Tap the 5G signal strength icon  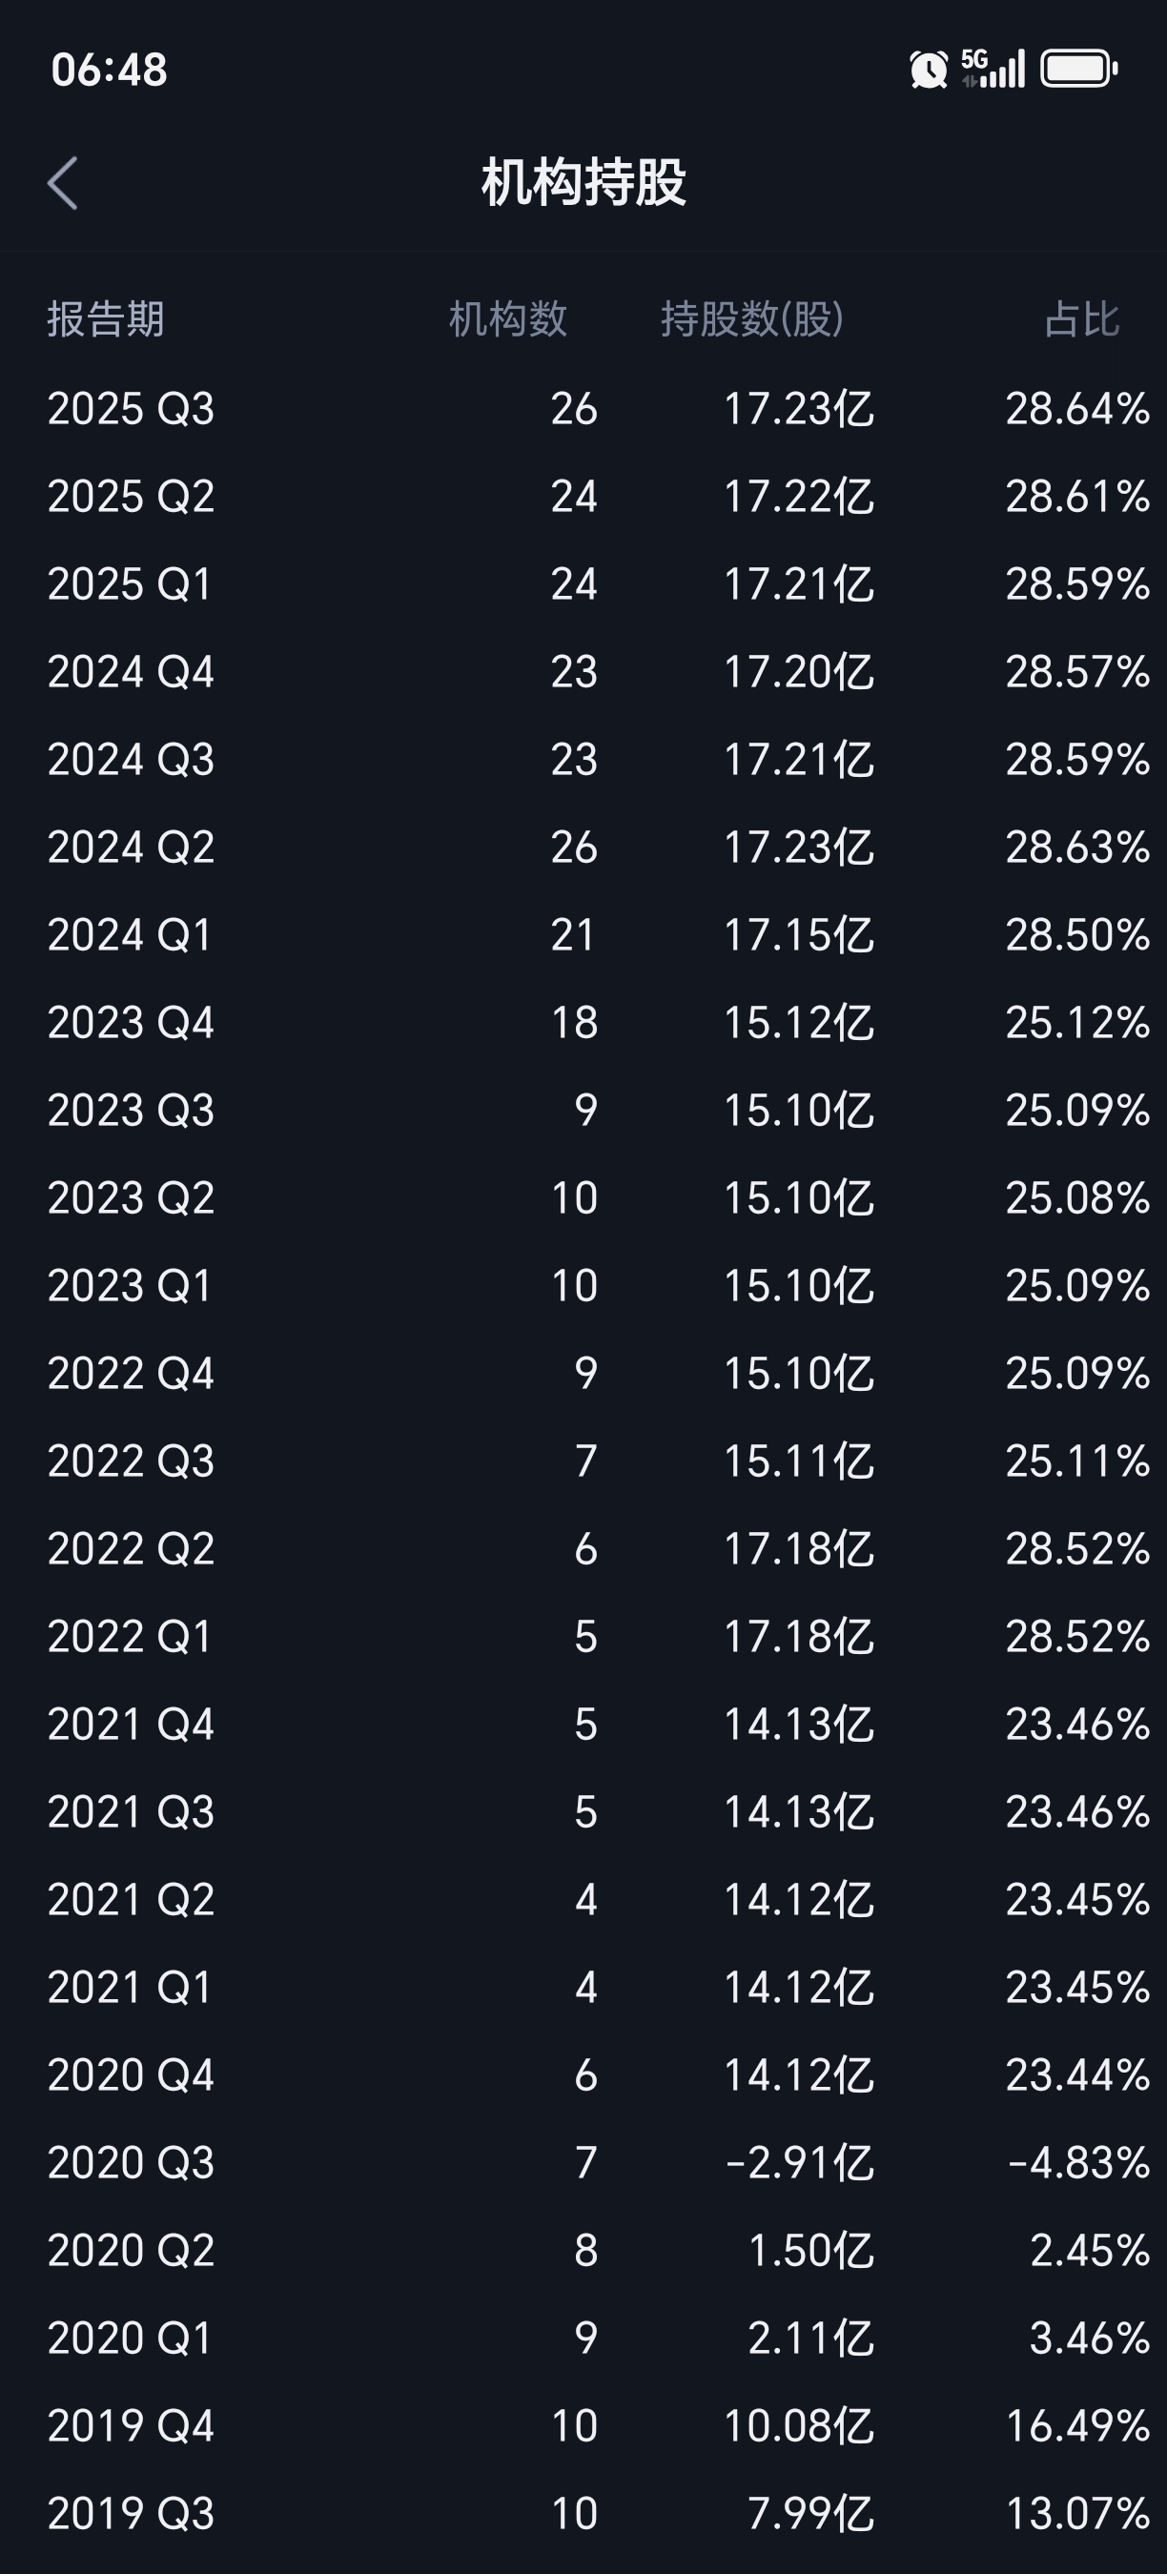pyautogui.click(x=993, y=69)
